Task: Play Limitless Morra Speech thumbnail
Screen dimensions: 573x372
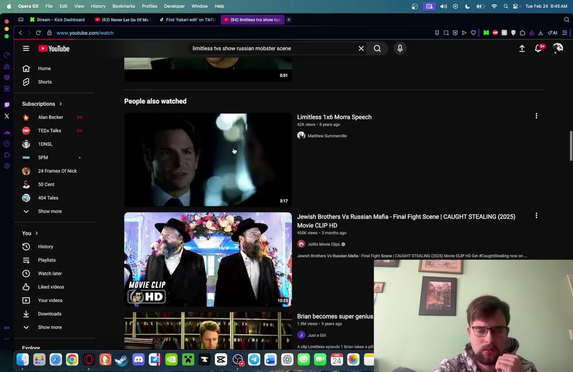Action: (208, 160)
